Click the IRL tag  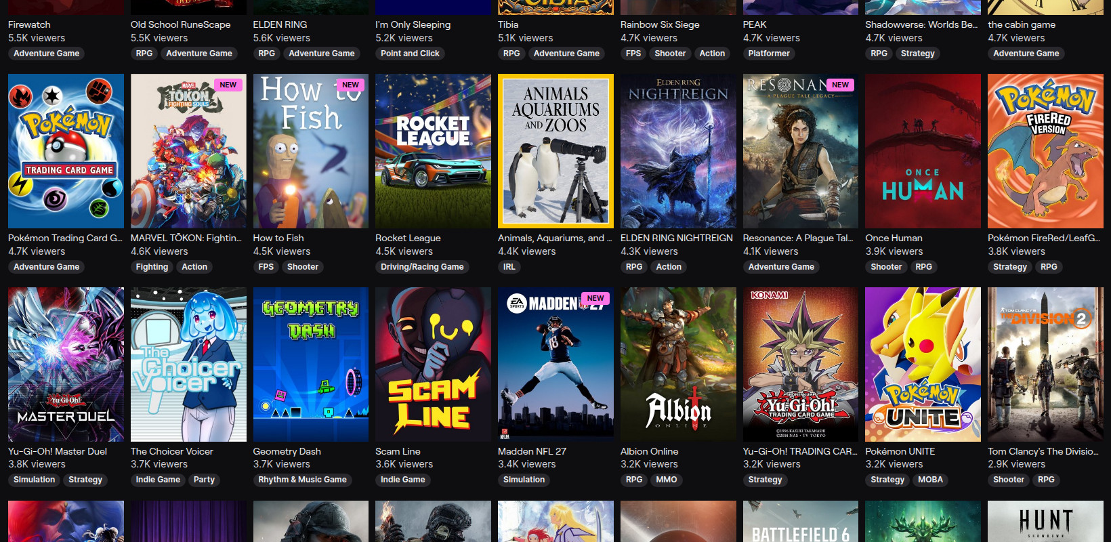pyautogui.click(x=509, y=267)
